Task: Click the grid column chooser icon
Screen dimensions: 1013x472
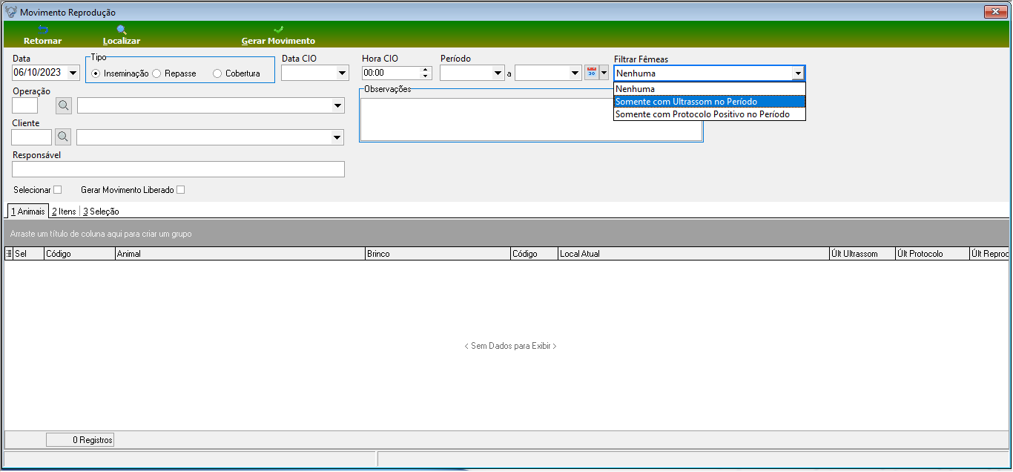Action: point(9,254)
